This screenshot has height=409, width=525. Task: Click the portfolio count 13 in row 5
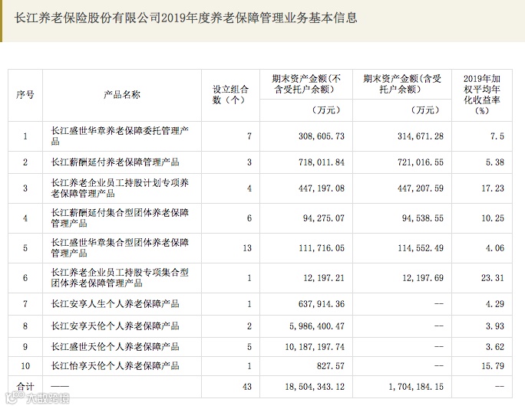tap(247, 248)
